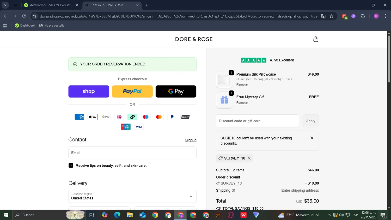Open site information icon in address bar
Screen dimensions: 391x220
coord(35,16)
